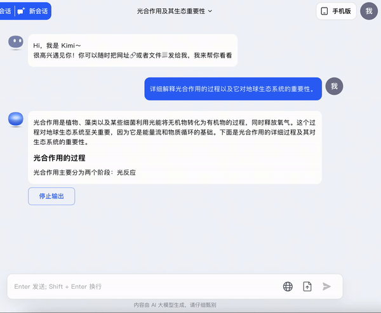Click the Kimi robot avatar by greeting

click(x=16, y=43)
